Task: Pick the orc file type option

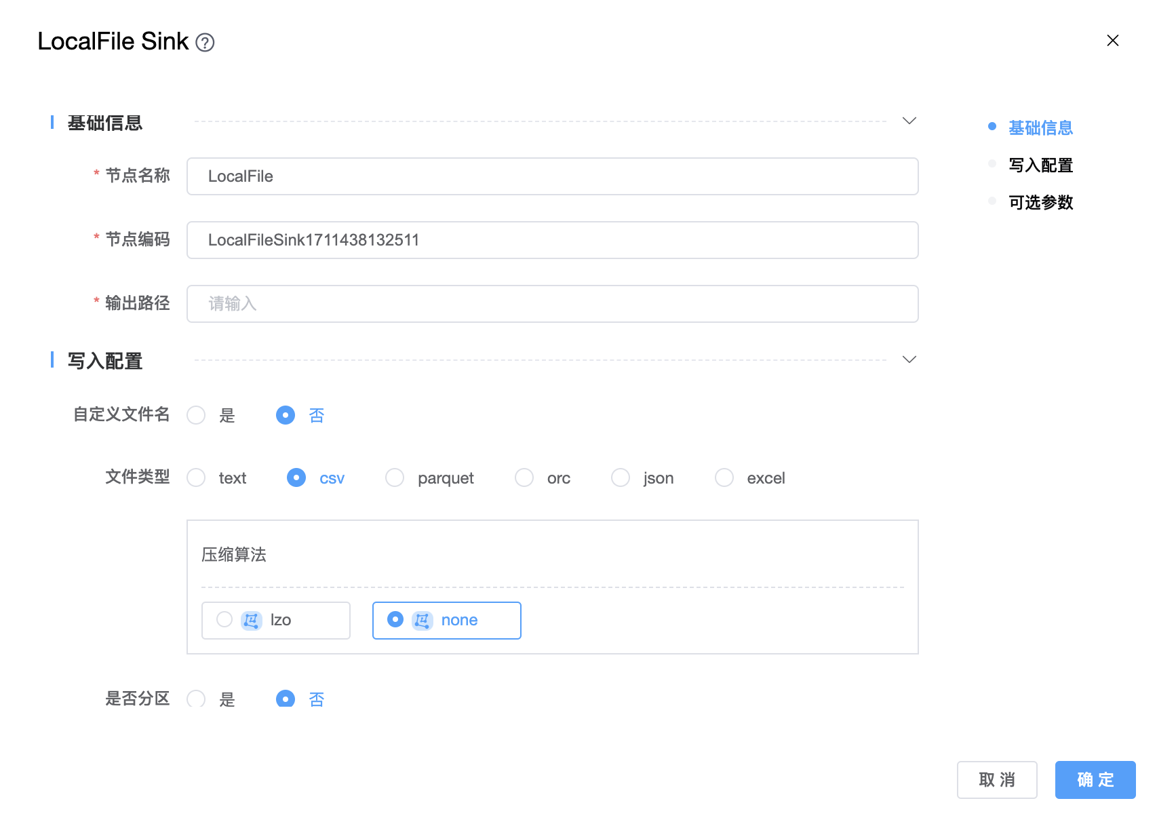Action: (x=524, y=478)
